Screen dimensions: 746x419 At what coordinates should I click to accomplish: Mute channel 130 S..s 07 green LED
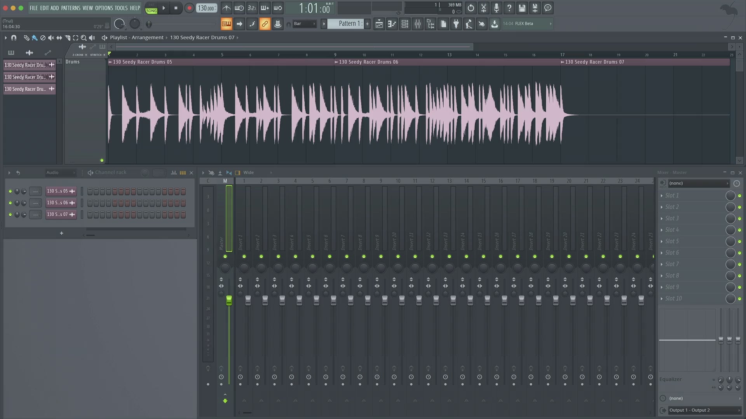pyautogui.click(x=10, y=215)
